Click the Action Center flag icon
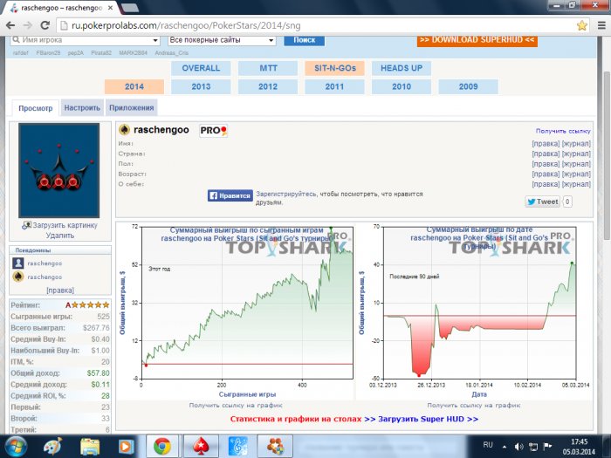The height and width of the screenshot is (458, 611). pyautogui.click(x=547, y=447)
